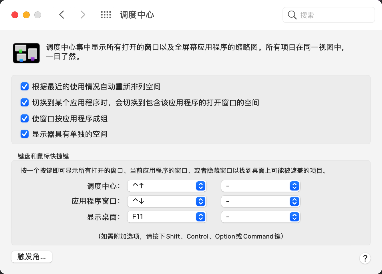Viewport: 382px width, 274px height.
Task: Disable 显示器具有单独的空间 option
Action: [25, 134]
